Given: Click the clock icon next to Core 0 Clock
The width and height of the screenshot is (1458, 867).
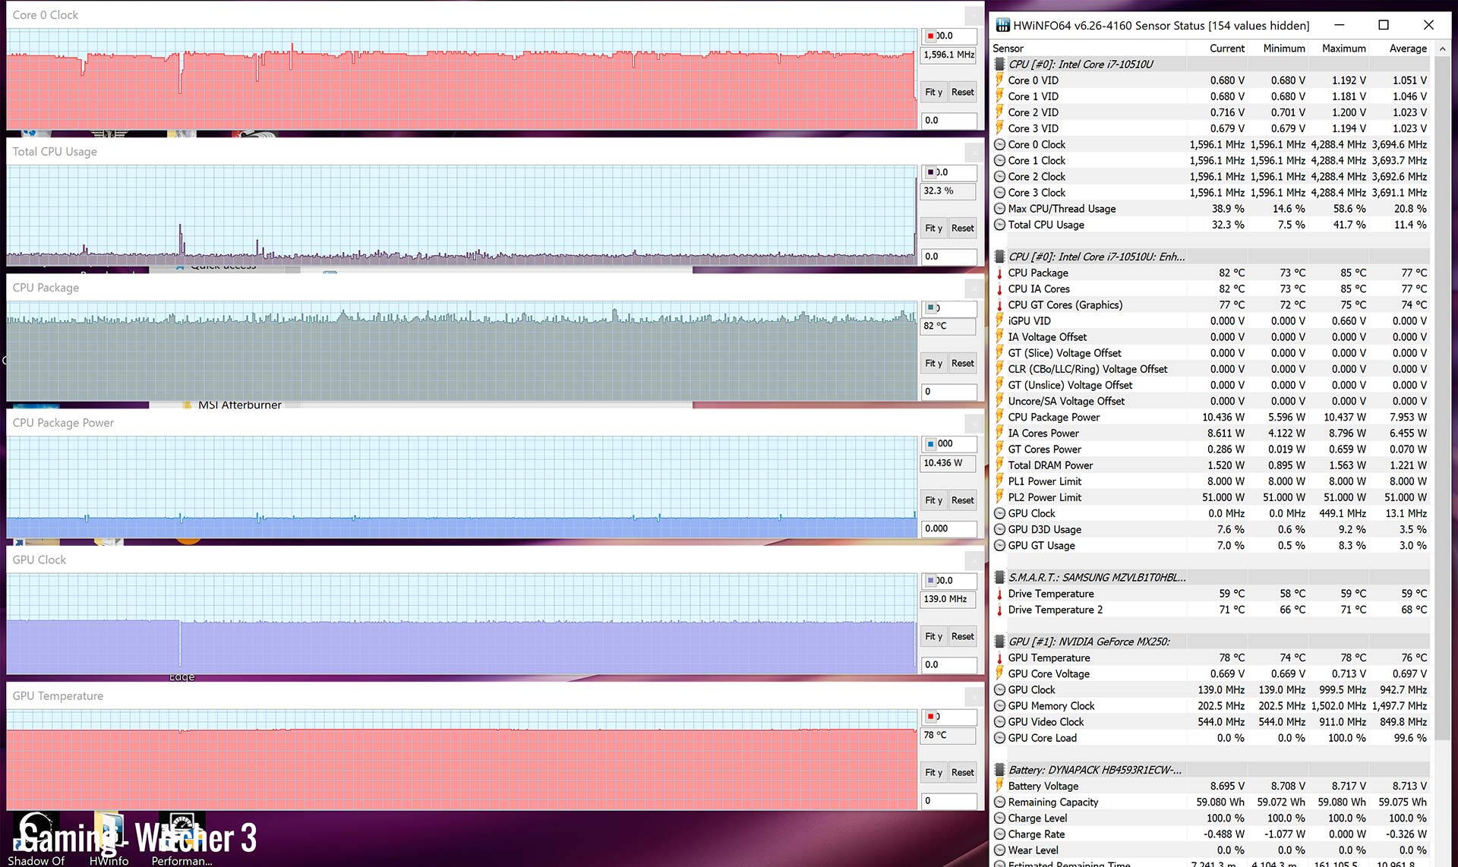Looking at the screenshot, I should [x=999, y=144].
